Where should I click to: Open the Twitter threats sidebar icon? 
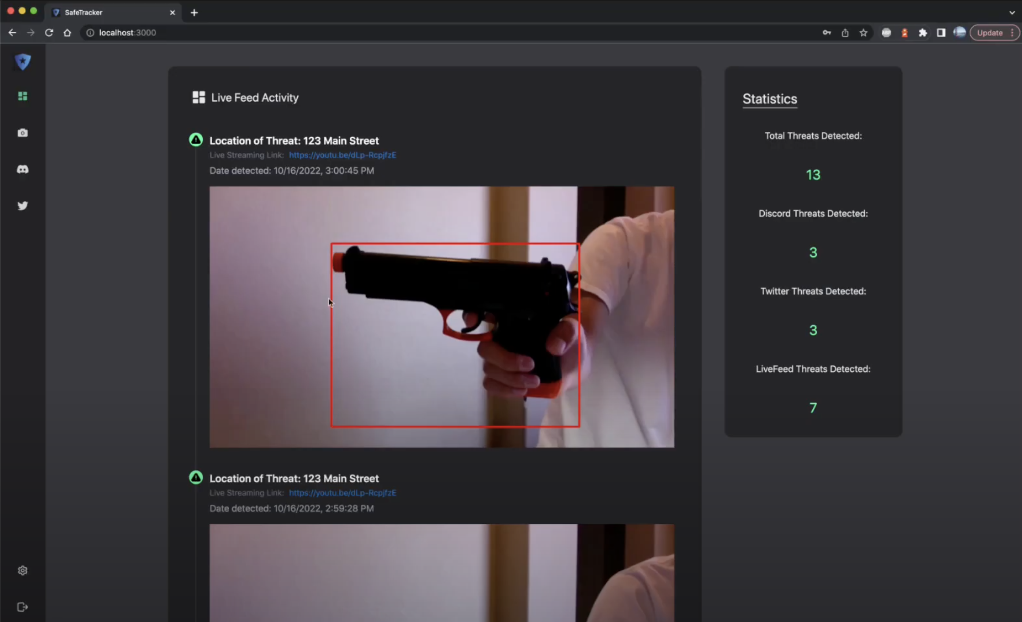[x=23, y=206]
